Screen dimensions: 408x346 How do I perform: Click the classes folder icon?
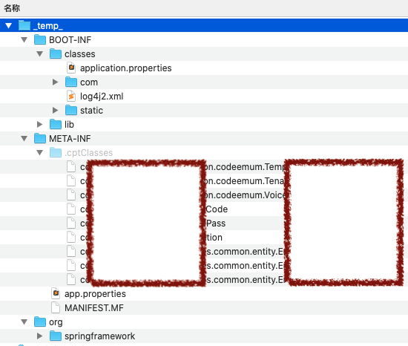(56, 54)
